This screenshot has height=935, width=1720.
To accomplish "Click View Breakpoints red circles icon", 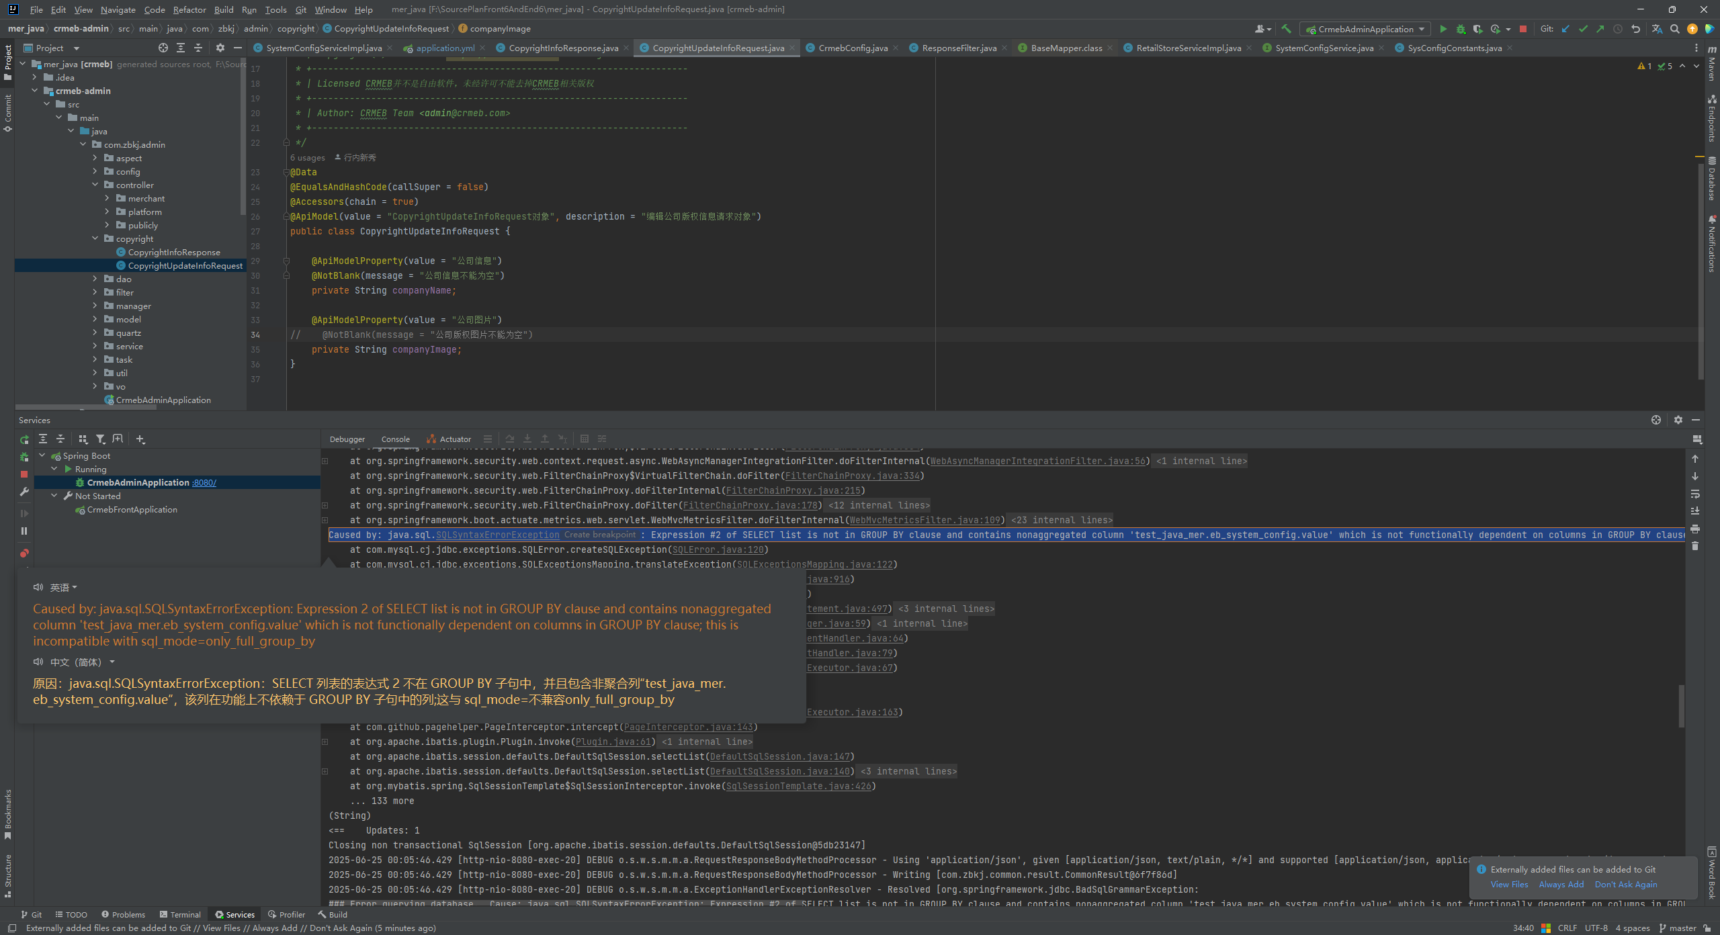I will [x=24, y=553].
